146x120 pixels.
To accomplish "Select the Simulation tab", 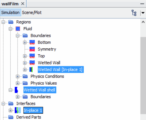I will click(11, 13).
